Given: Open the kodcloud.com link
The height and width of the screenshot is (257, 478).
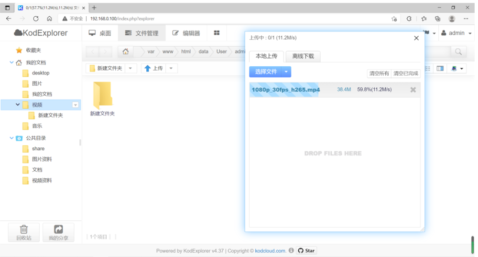Looking at the screenshot, I should 270,251.
